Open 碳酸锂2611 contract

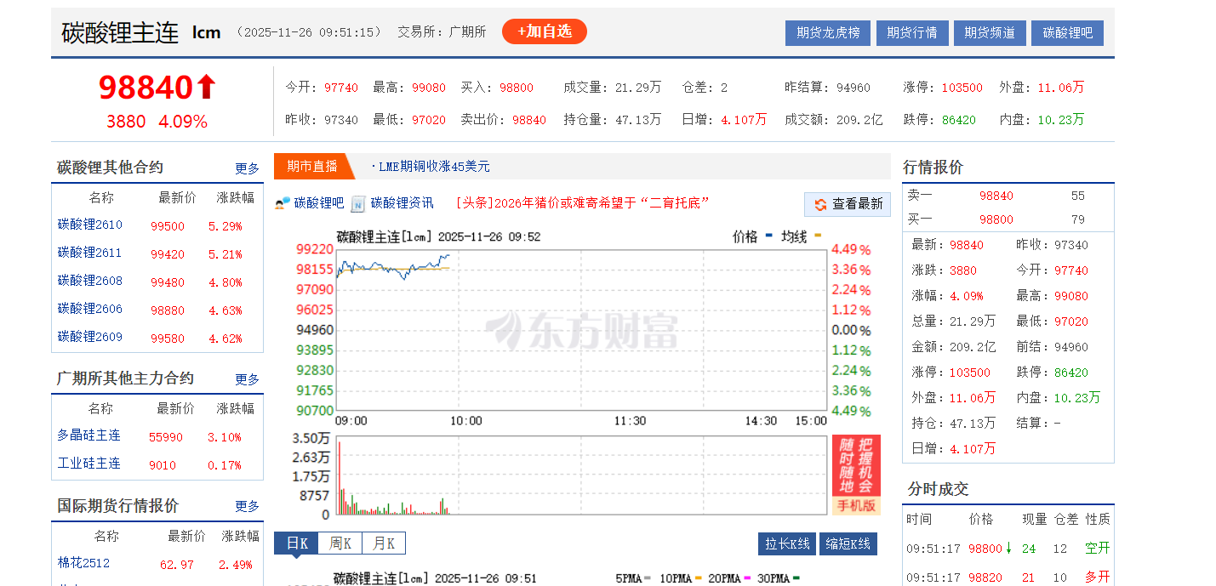(x=90, y=253)
